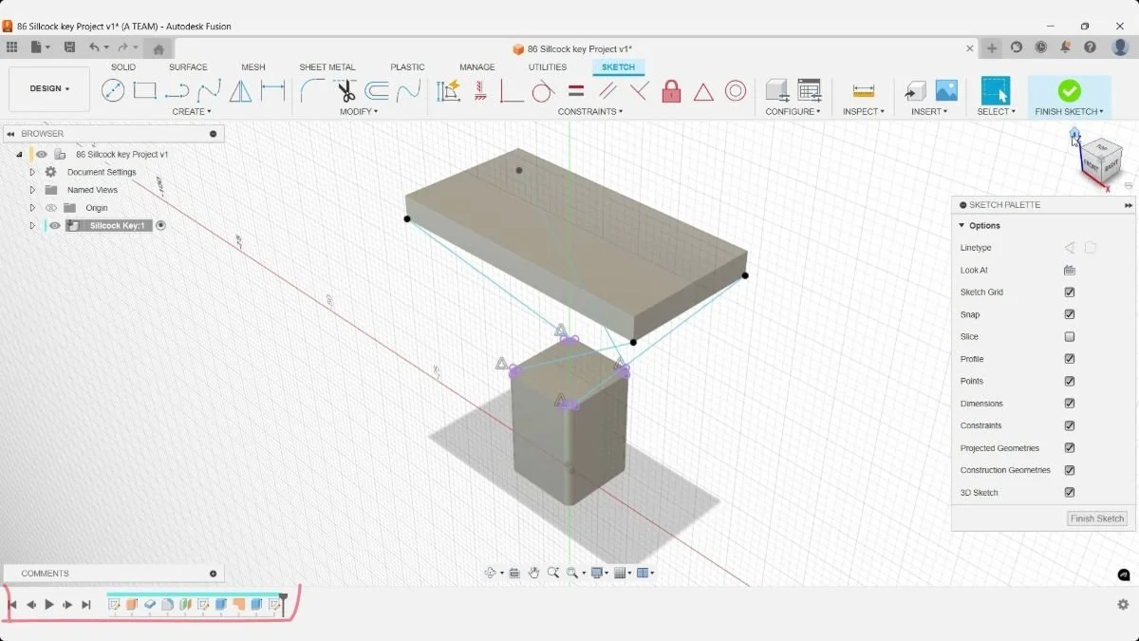Open the INSPECT dropdown menu
This screenshot has height=641, width=1139.
(x=864, y=112)
